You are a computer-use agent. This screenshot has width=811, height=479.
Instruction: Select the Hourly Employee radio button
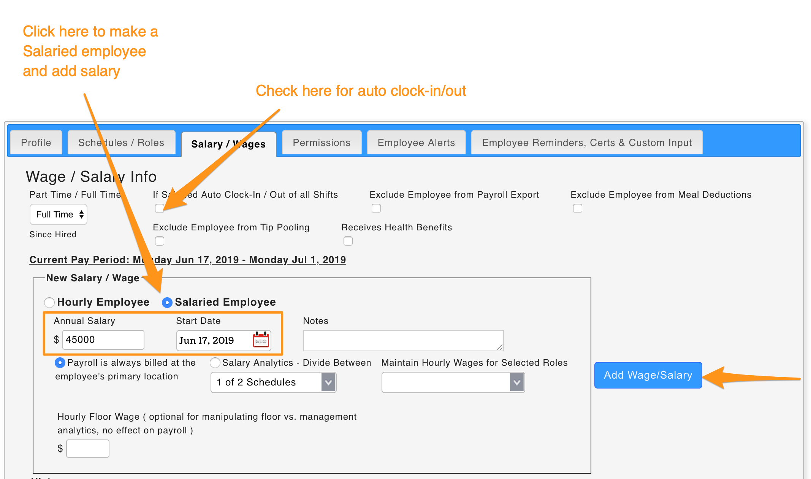pyautogui.click(x=49, y=303)
